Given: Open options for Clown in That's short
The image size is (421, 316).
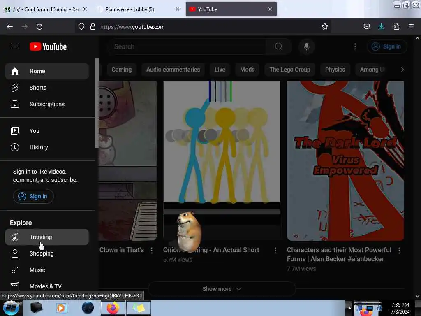Looking at the screenshot, I should click(152, 251).
